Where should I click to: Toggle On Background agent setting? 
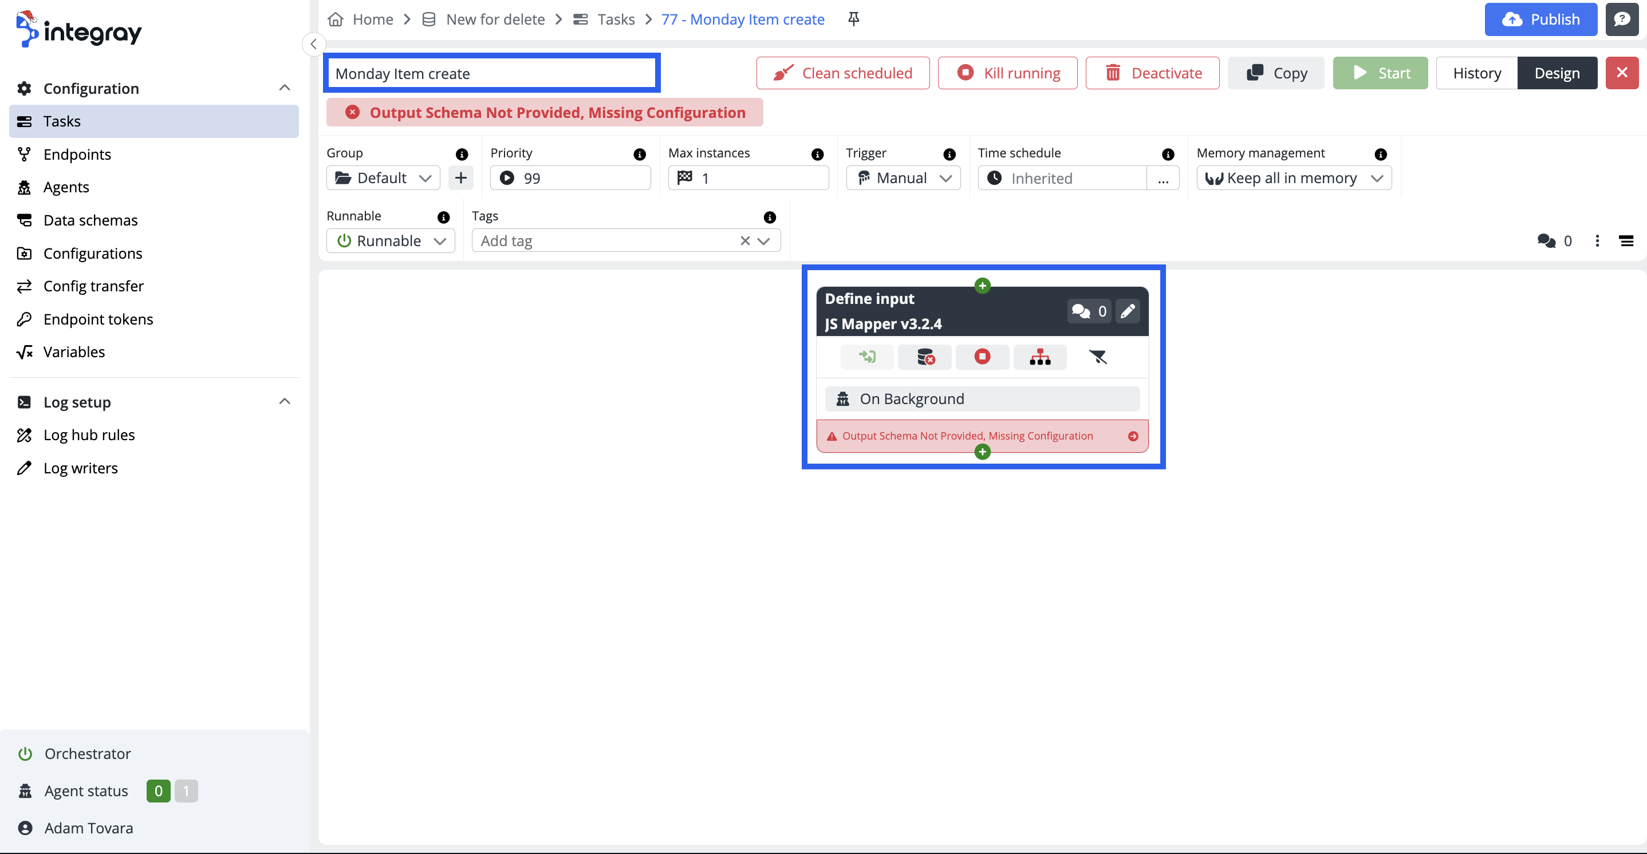coord(982,399)
